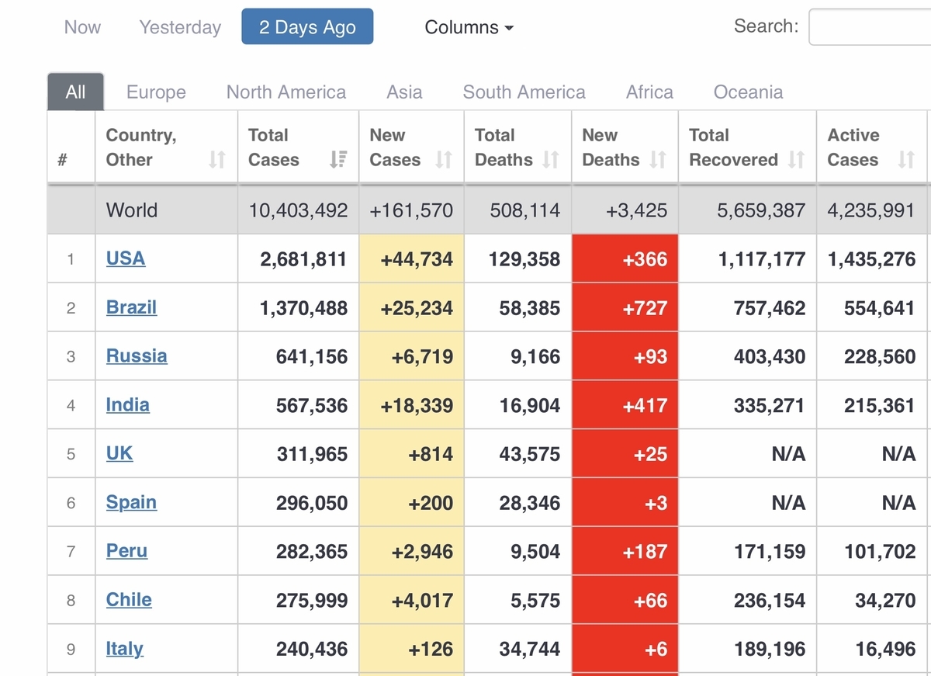Select the North America tab
This screenshot has width=931, height=676.
coord(286,92)
